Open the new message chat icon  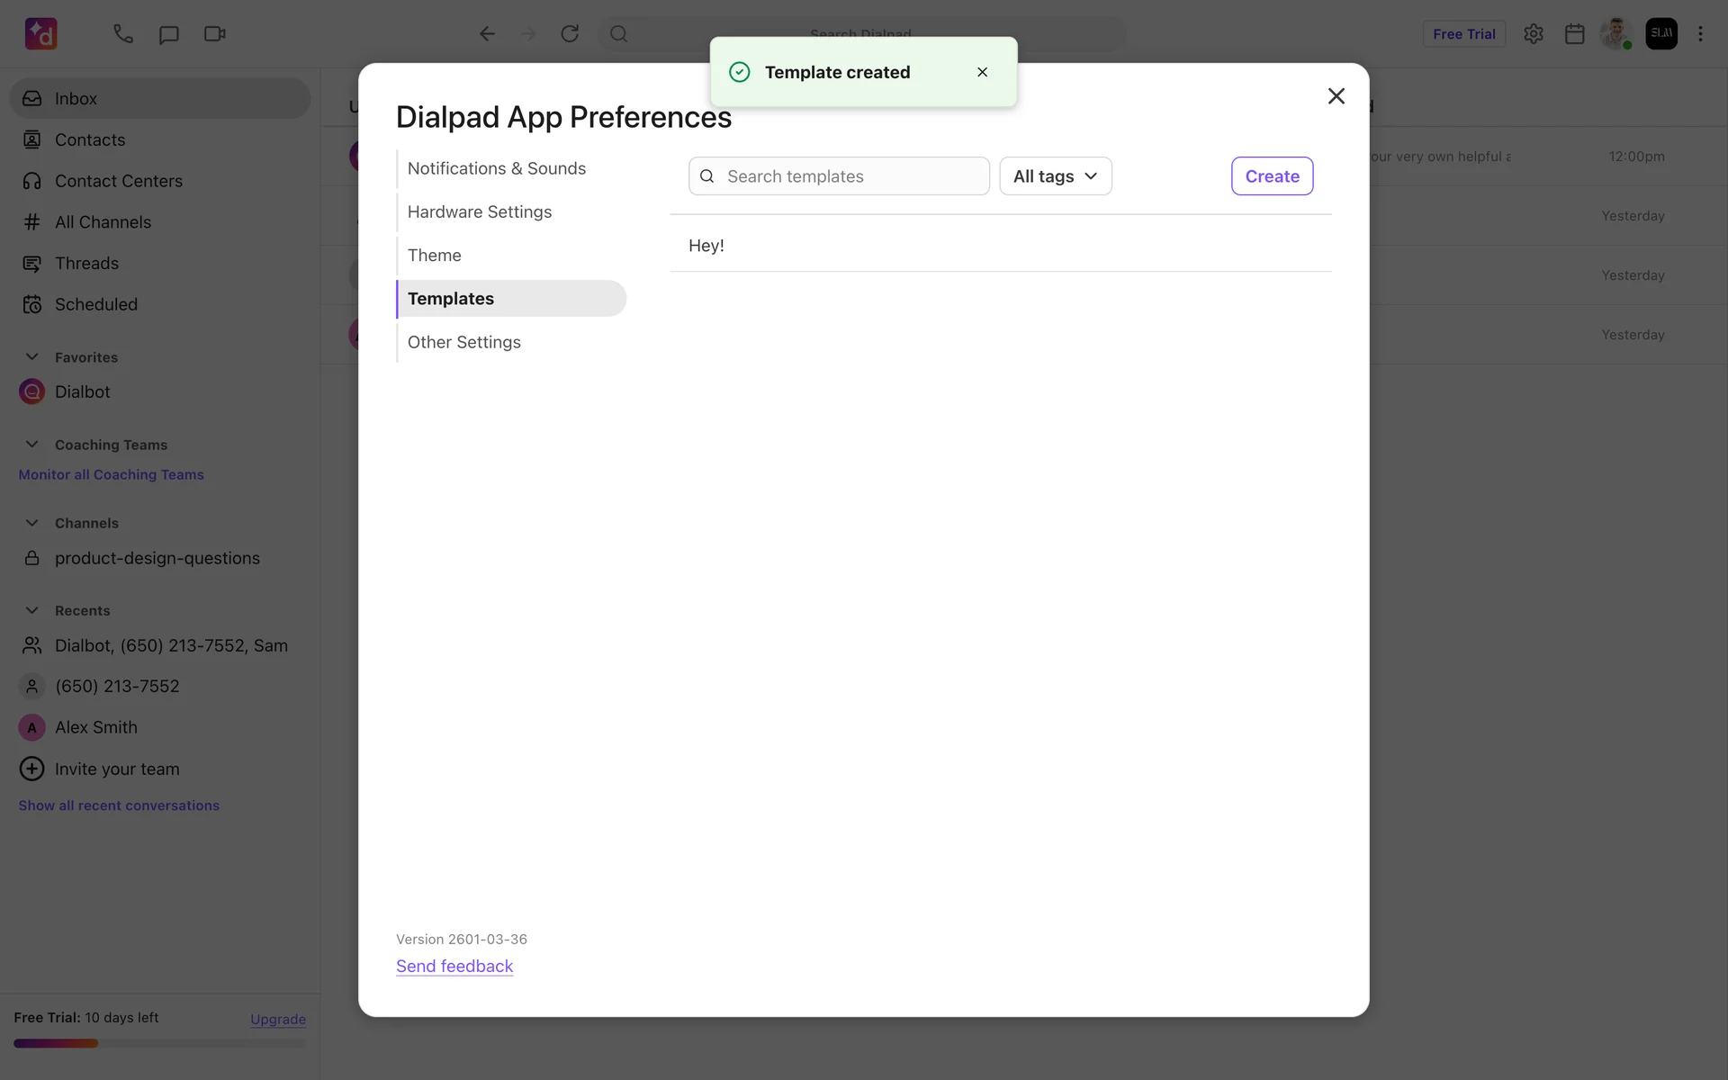[x=168, y=34]
